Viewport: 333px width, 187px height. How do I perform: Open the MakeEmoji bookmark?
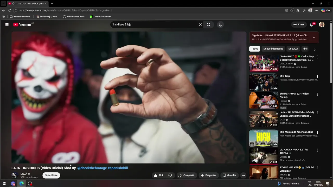[x=47, y=17]
